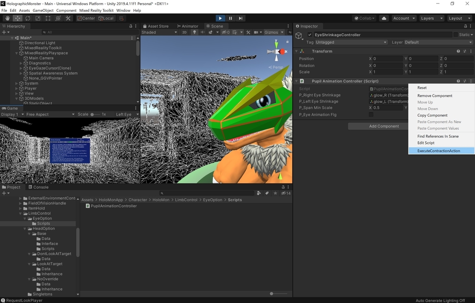Choose Remove Component from context menu
Image resolution: width=475 pixels, height=303 pixels.
click(x=441, y=96)
